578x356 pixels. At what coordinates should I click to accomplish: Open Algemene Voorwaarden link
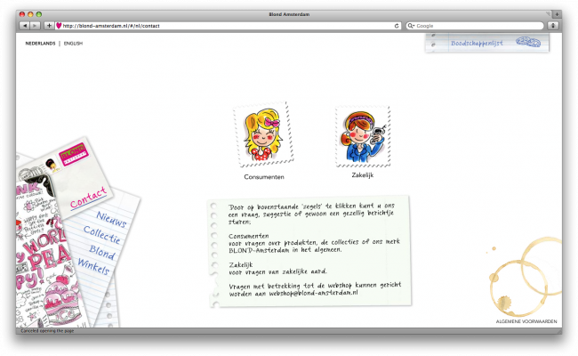coord(526,321)
